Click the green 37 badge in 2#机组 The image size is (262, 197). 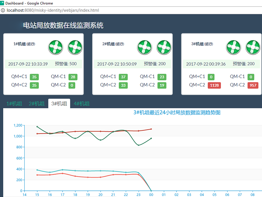click(123, 77)
